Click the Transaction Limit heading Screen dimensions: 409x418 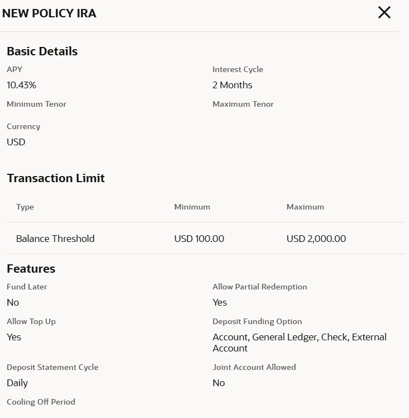pyautogui.click(x=56, y=178)
